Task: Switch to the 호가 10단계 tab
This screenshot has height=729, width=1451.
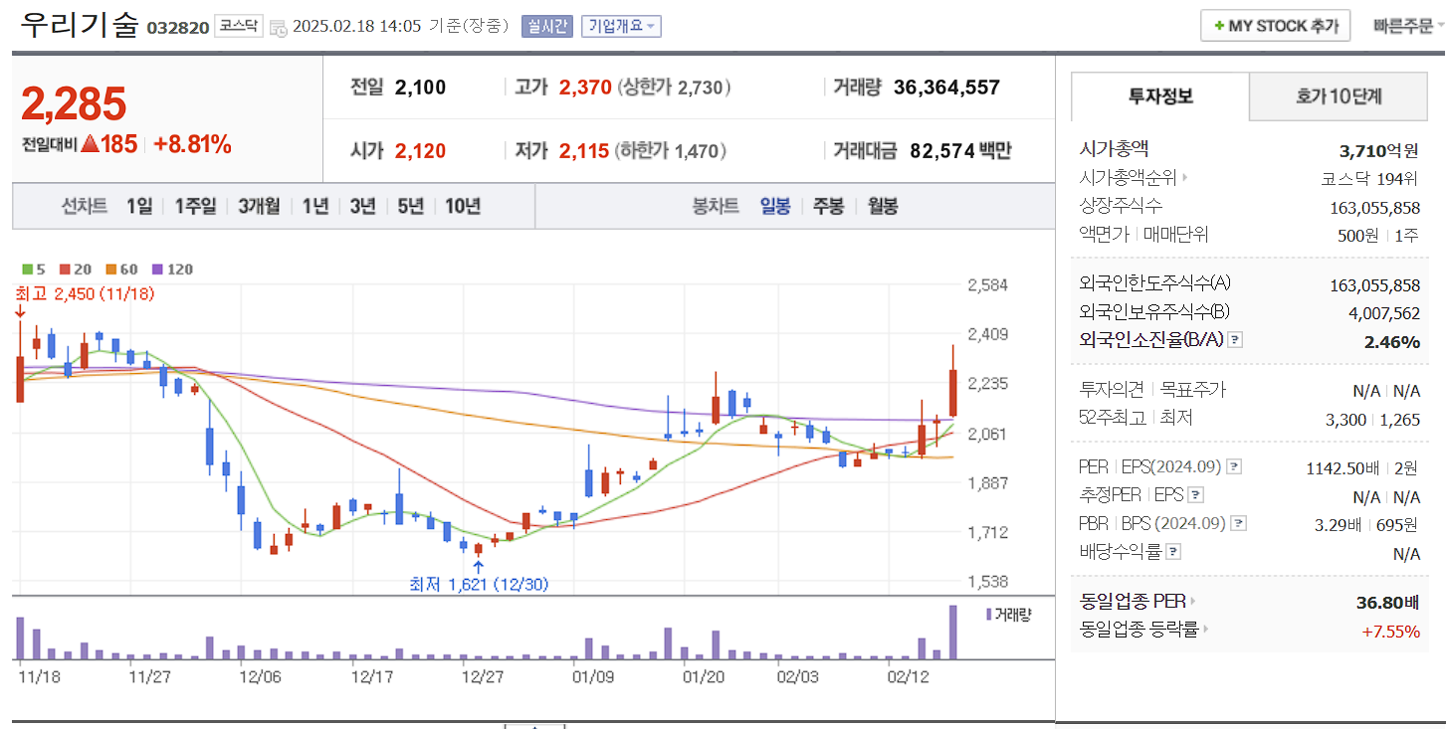Action: click(x=1338, y=96)
